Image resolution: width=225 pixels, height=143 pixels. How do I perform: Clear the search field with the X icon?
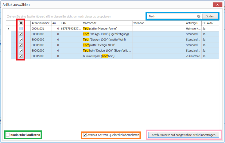(x=199, y=16)
